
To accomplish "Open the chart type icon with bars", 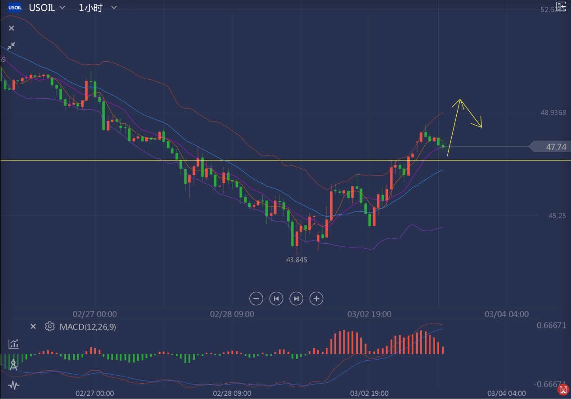I will click(x=13, y=344).
